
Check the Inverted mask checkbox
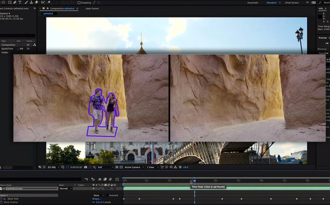point(107,195)
